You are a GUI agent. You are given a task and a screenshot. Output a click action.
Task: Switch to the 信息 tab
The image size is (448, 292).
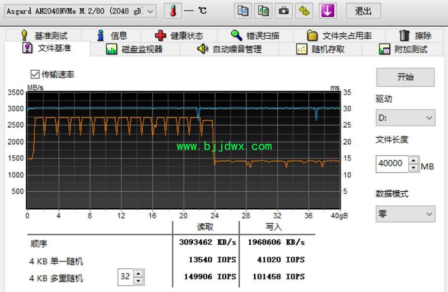(112, 36)
